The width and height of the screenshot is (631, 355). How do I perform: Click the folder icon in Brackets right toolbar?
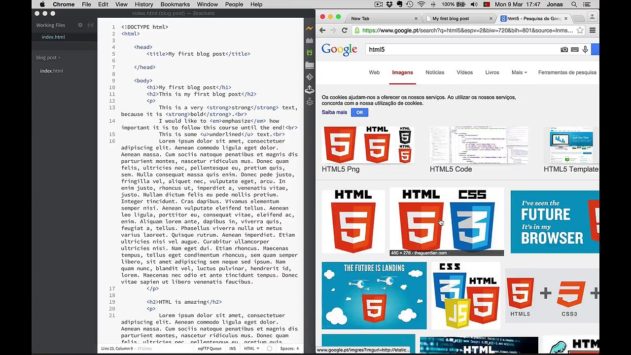point(309,65)
